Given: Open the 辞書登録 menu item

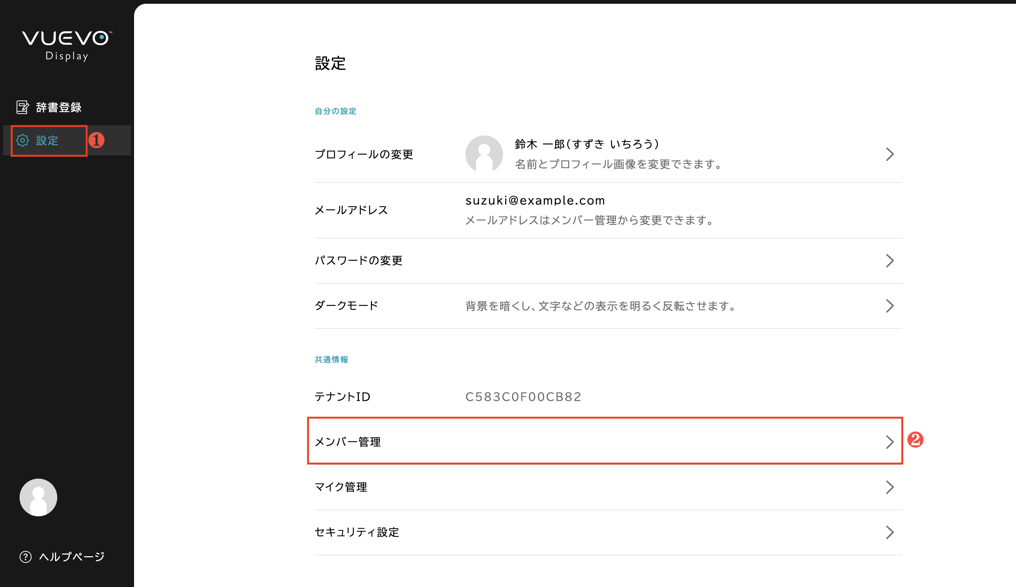Looking at the screenshot, I should [x=58, y=107].
